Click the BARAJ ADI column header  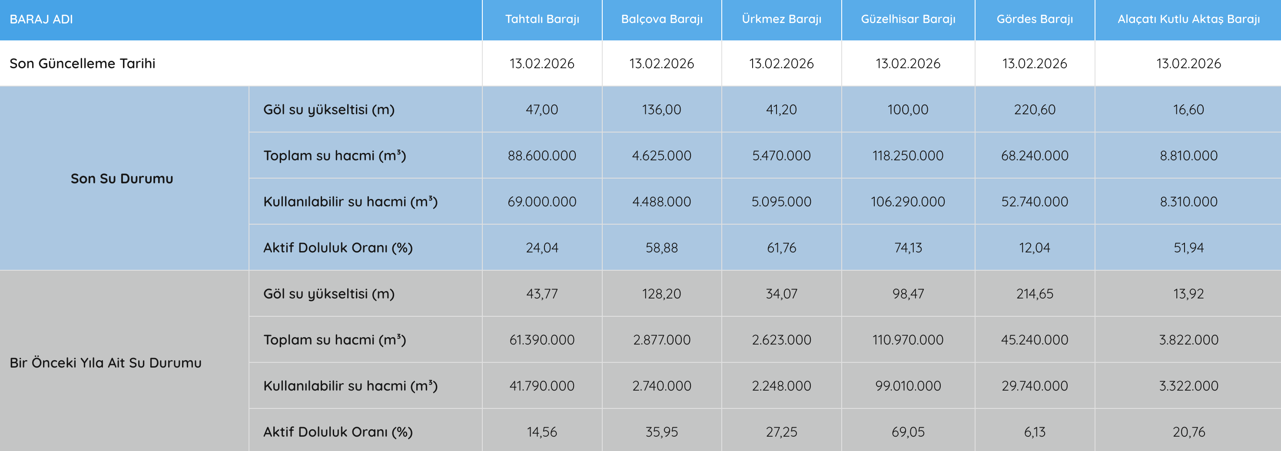(x=41, y=20)
